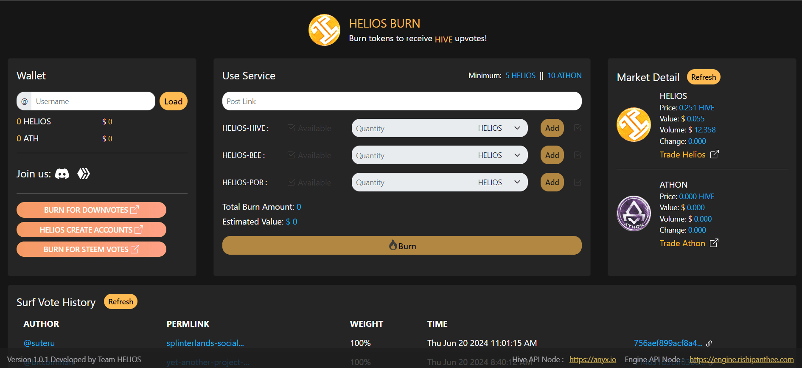Click the 0 ATH wallet balance

(28, 138)
